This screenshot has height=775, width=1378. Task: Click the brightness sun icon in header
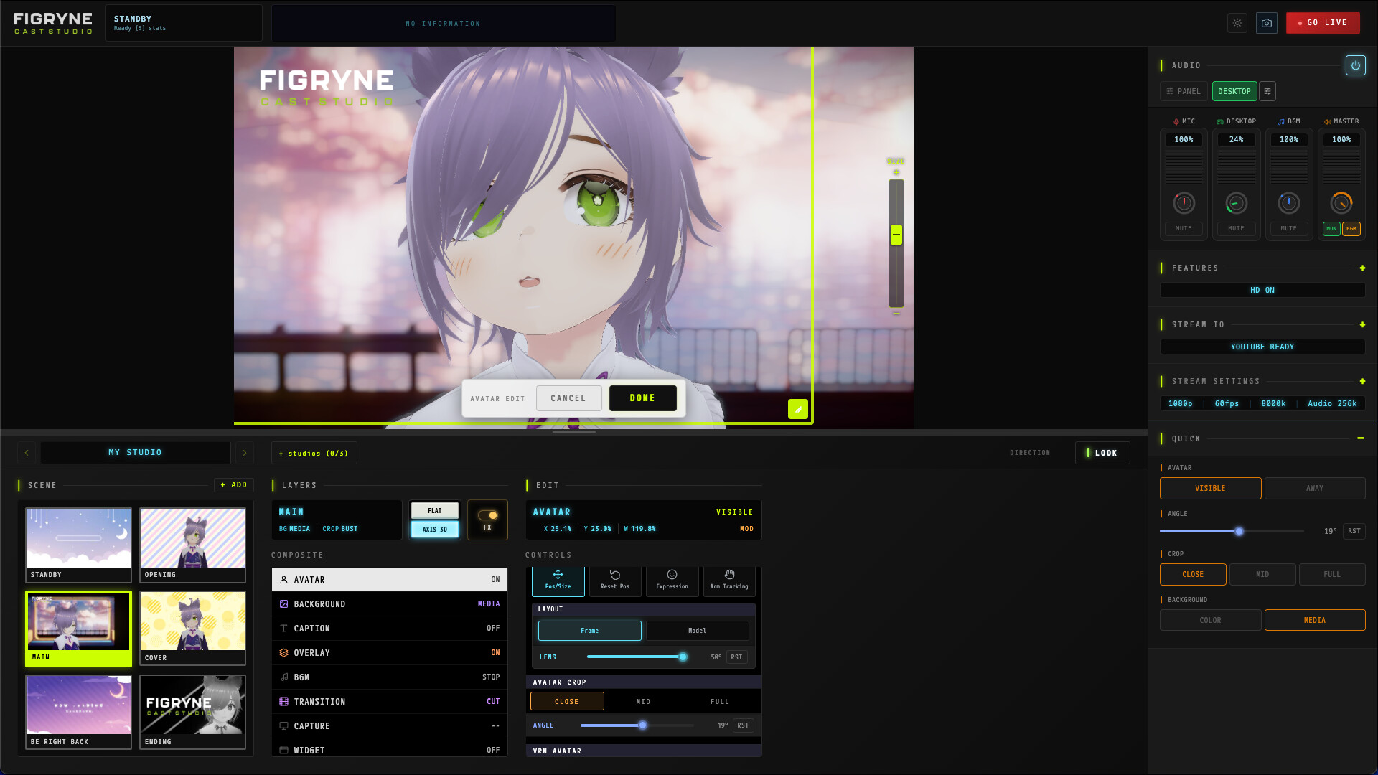[1237, 23]
